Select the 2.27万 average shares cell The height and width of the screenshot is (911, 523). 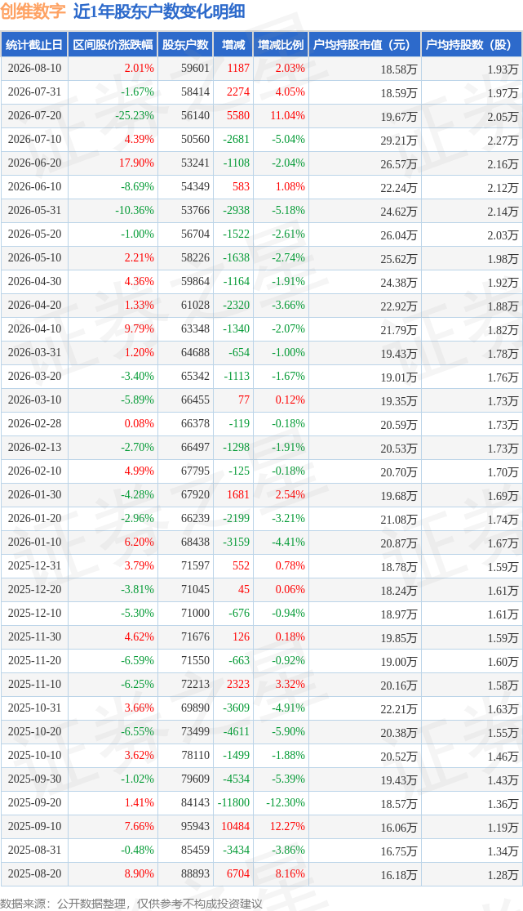tap(503, 140)
